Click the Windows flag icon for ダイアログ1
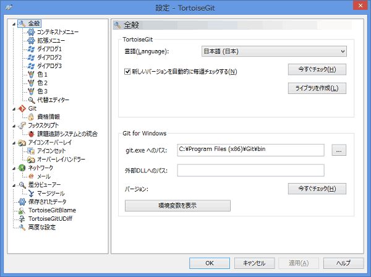 click(x=31, y=49)
